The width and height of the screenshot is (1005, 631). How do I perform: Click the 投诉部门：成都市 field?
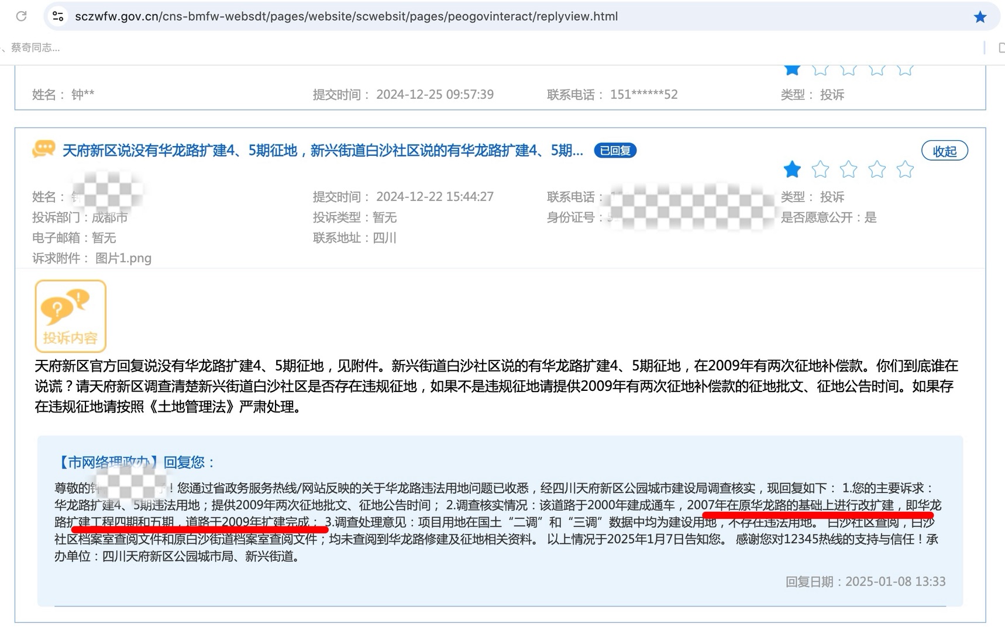[80, 217]
